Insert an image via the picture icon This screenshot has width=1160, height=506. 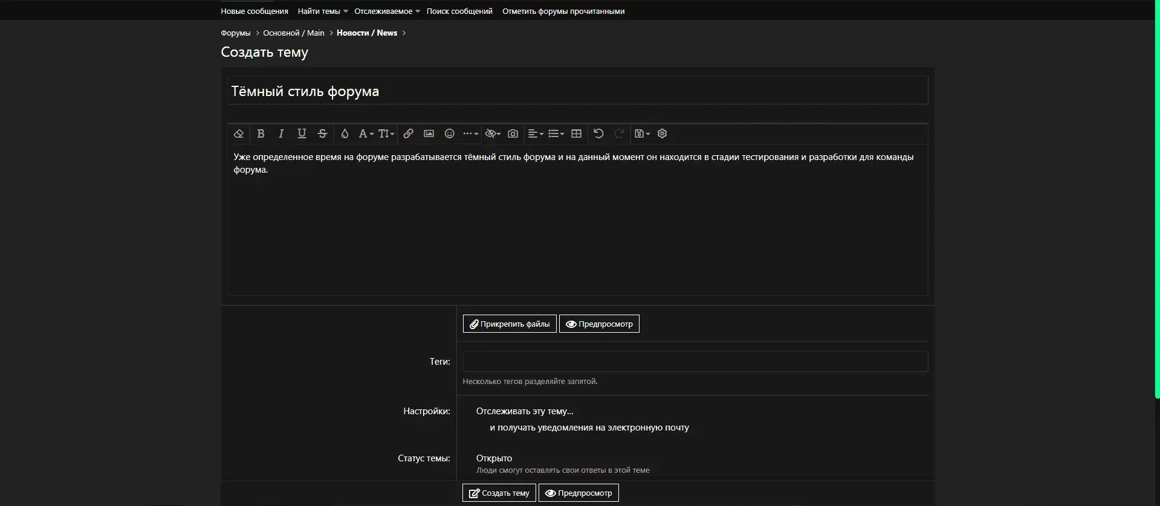pos(429,133)
